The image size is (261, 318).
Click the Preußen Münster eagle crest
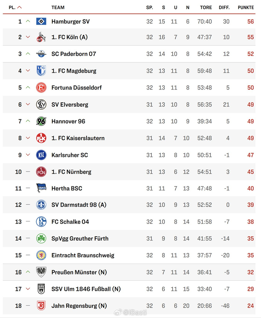41,272
